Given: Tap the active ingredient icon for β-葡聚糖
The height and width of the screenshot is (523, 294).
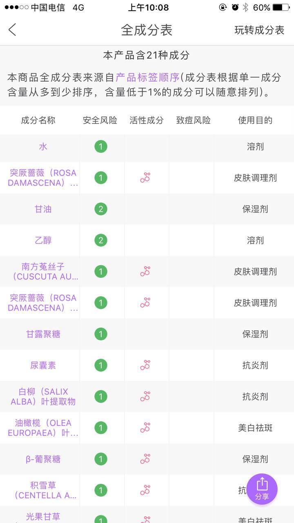Looking at the screenshot, I should click(145, 459).
